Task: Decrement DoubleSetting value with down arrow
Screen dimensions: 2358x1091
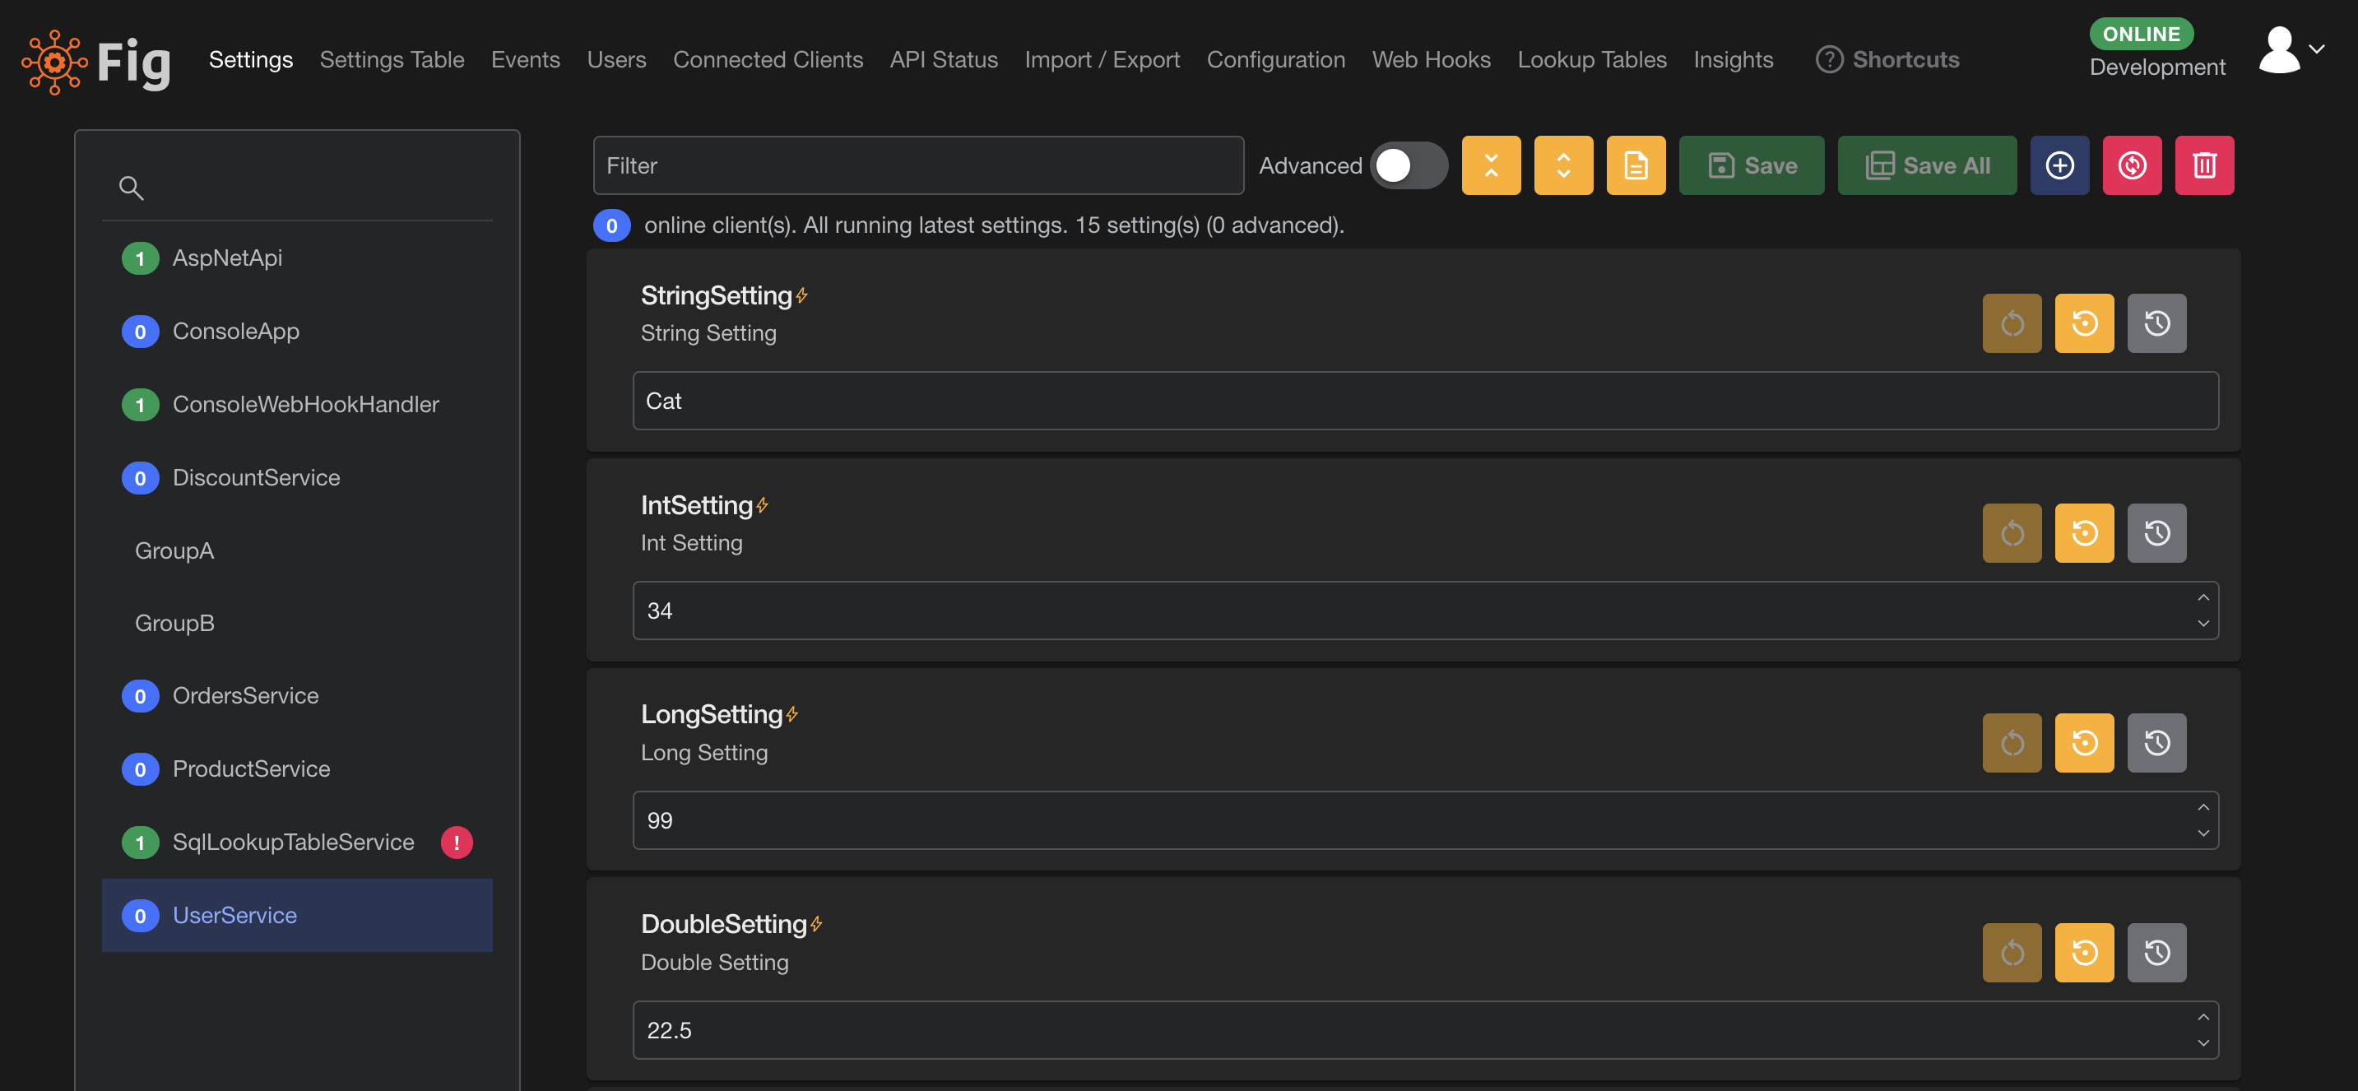Action: (x=2203, y=1042)
